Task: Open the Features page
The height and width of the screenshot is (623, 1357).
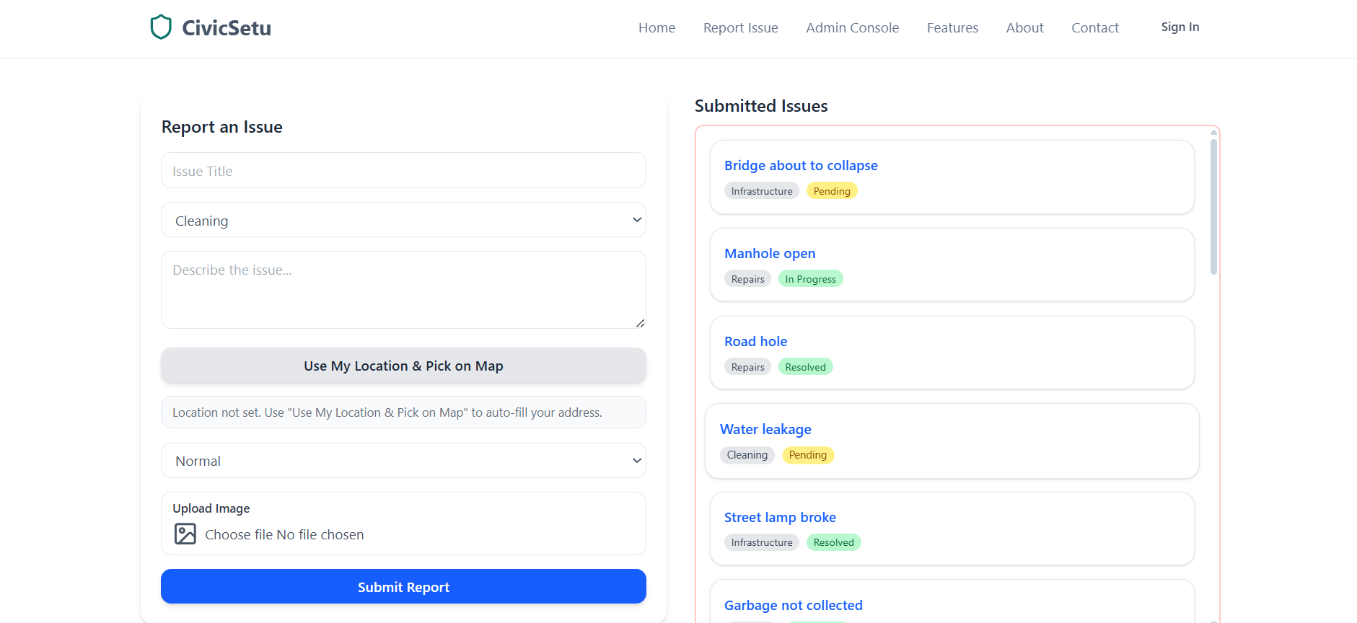Action: pos(952,27)
